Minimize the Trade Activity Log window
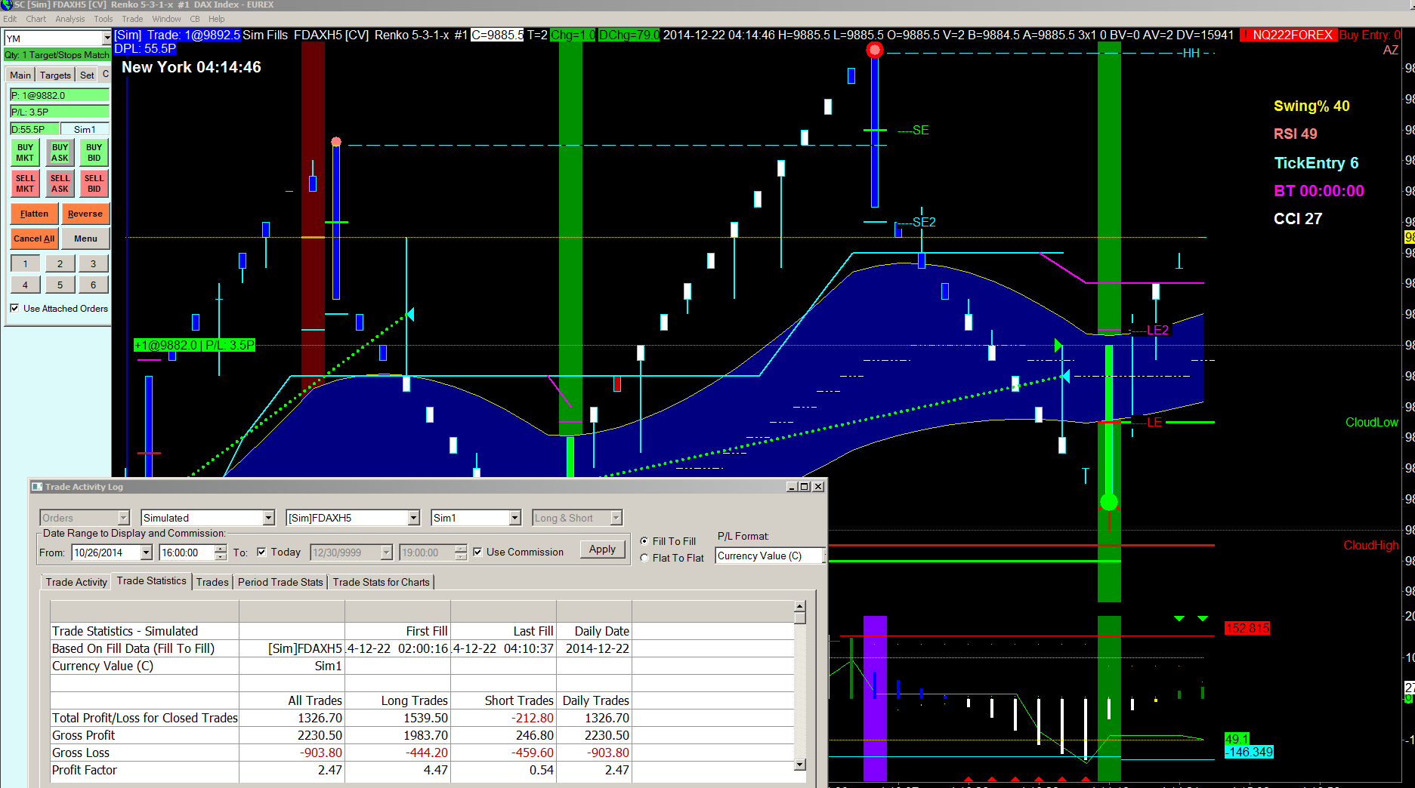Screen dimensions: 1415x788 792,487
